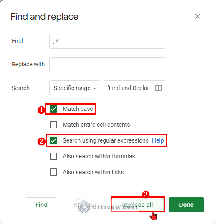Focus the empty Replace with field

coord(108,65)
